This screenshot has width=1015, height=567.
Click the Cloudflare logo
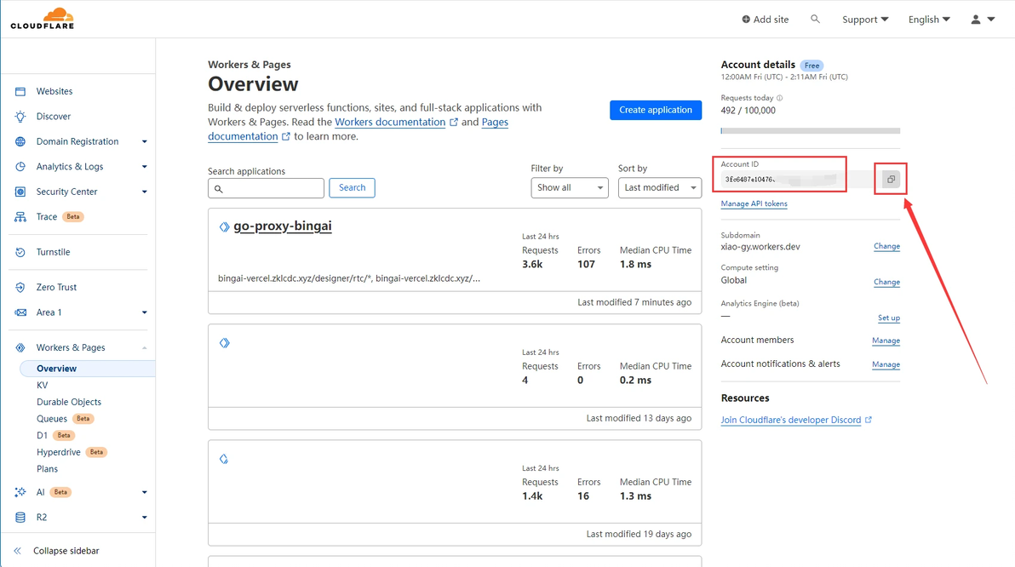point(42,18)
